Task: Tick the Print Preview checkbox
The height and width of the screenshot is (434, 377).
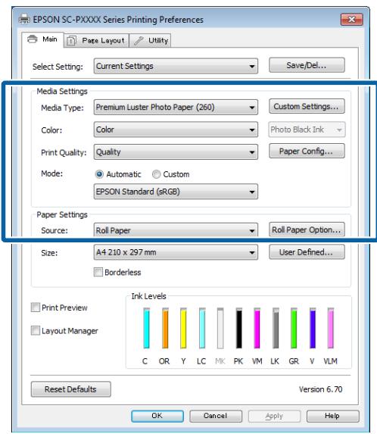Action: point(36,308)
